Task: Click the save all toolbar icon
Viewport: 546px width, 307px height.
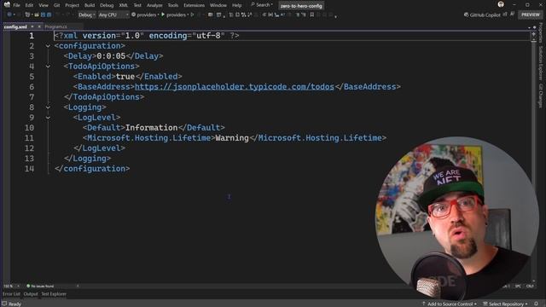Action: click(x=49, y=14)
